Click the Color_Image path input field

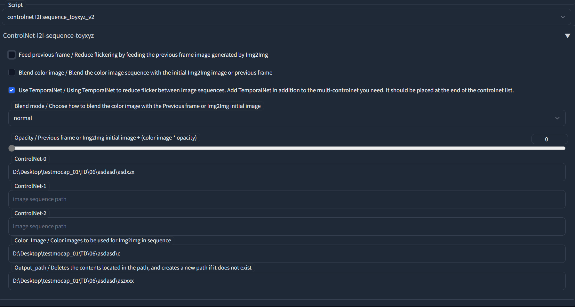[x=286, y=254]
